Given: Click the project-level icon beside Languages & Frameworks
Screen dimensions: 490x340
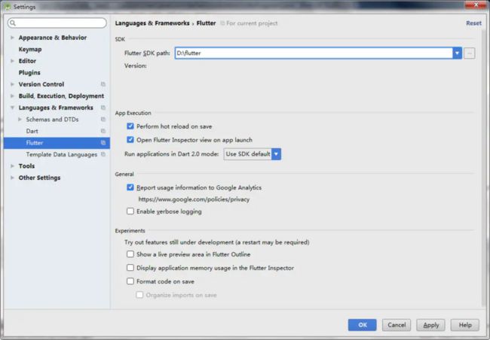Looking at the screenshot, I should click(x=103, y=108).
